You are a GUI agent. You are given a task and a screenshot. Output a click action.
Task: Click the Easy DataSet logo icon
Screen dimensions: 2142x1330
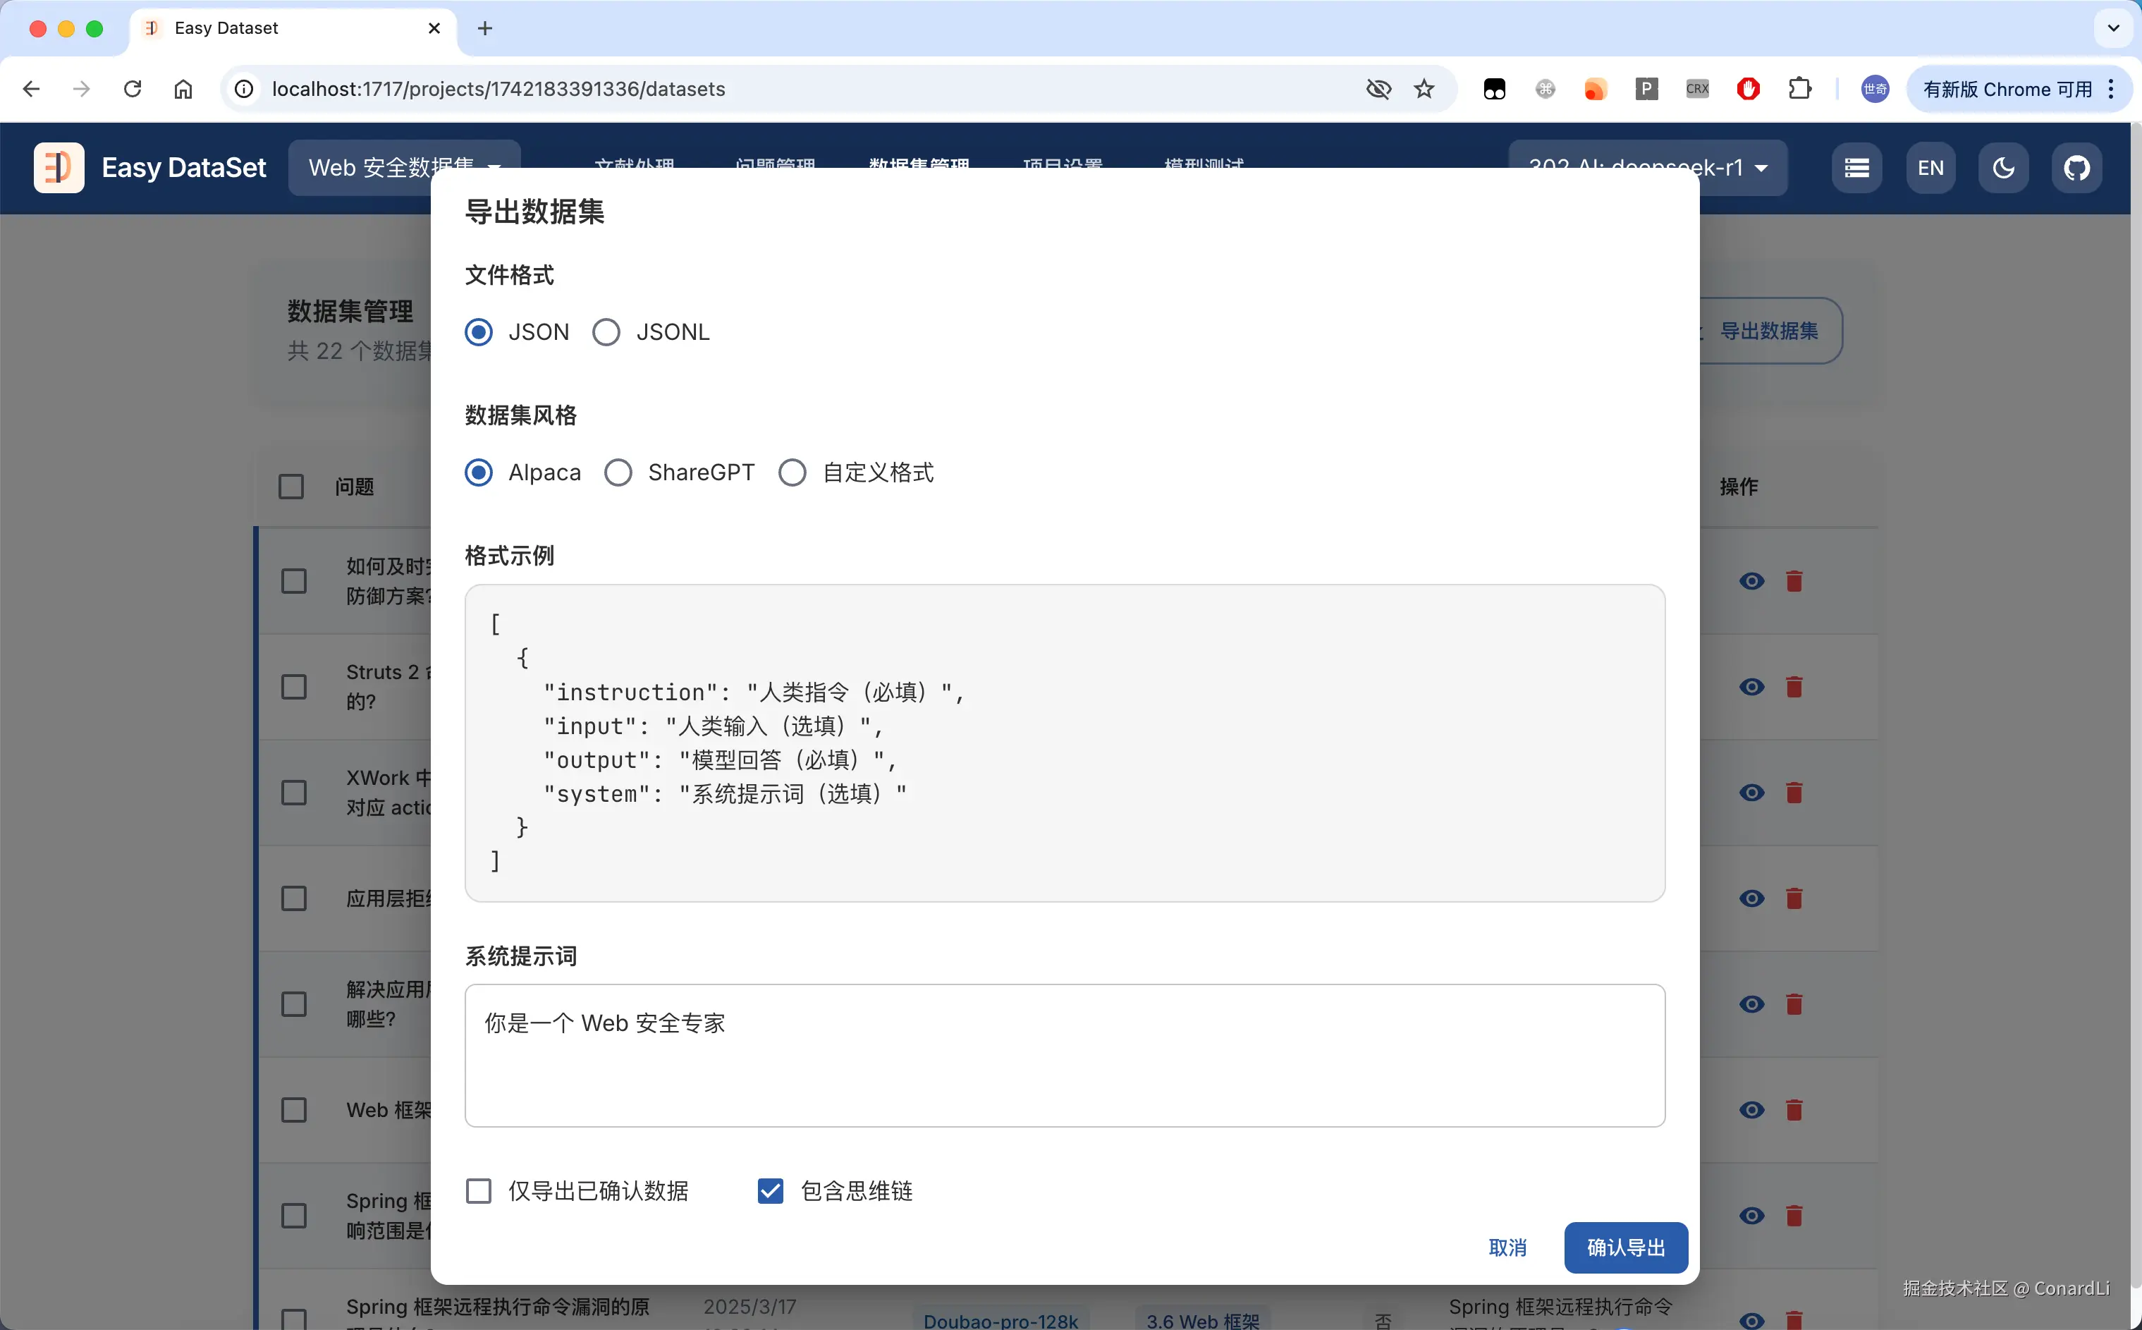coord(58,167)
